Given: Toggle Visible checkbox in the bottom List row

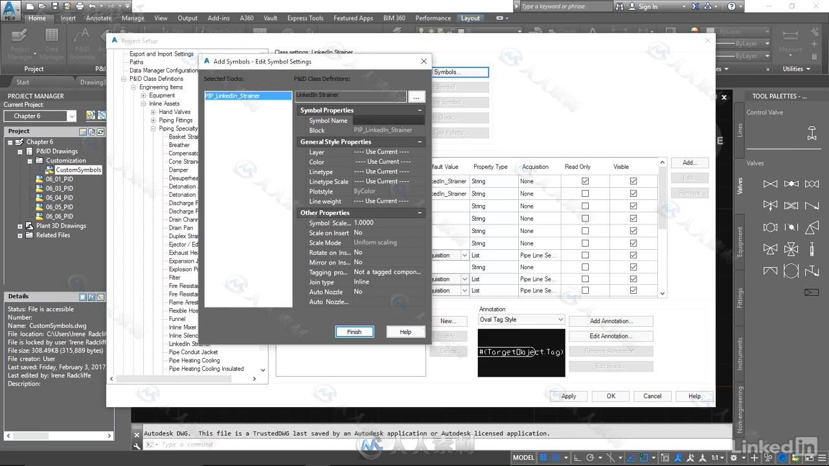Looking at the screenshot, I should click(633, 291).
